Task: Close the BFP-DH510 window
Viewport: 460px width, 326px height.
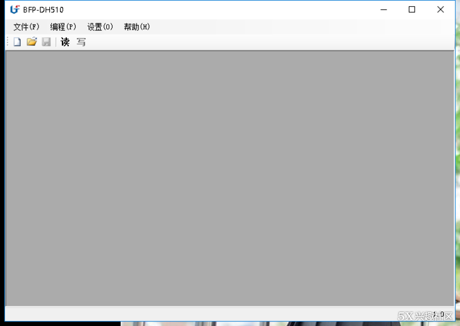Action: pyautogui.click(x=441, y=9)
